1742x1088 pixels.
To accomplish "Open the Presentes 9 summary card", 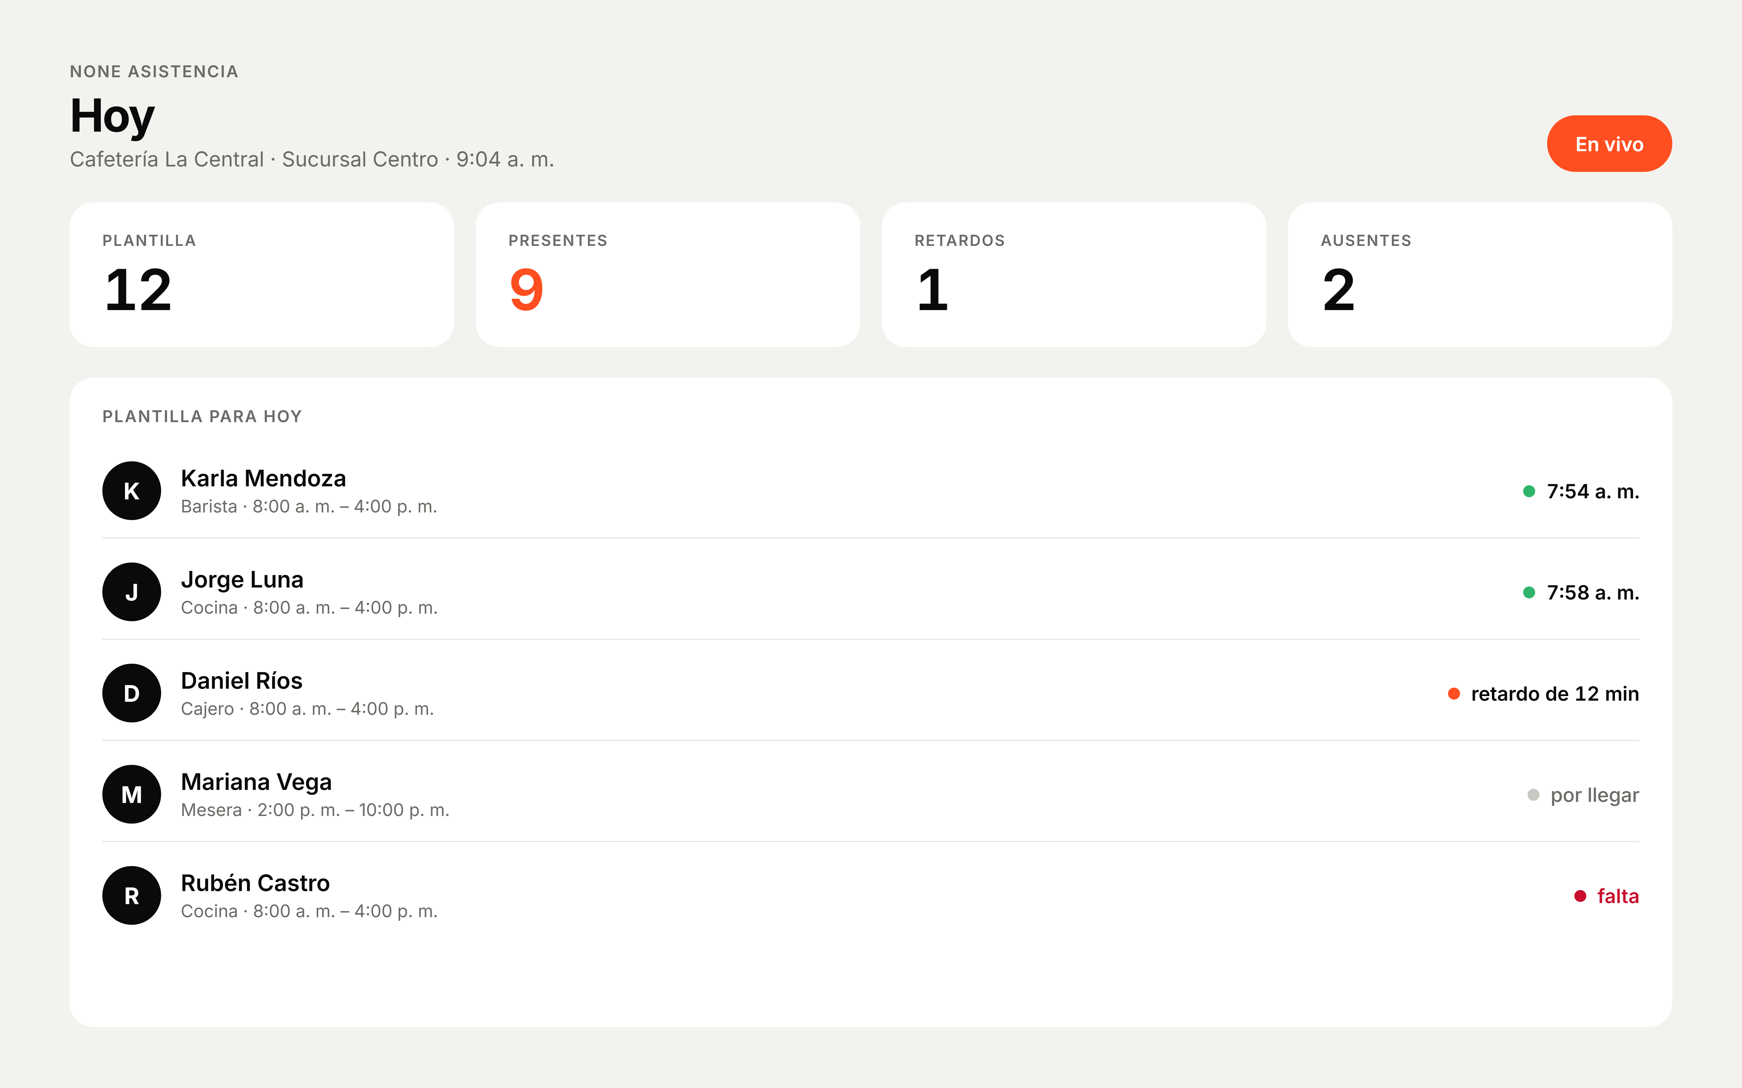I will (x=667, y=275).
